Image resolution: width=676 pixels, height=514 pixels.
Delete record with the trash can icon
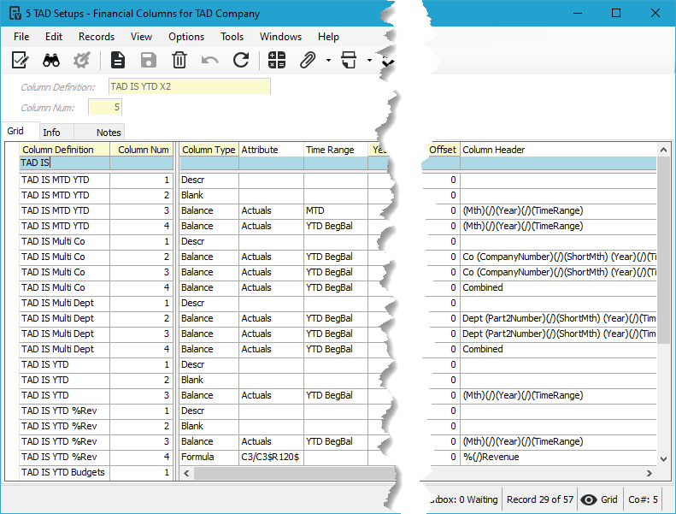point(179,61)
